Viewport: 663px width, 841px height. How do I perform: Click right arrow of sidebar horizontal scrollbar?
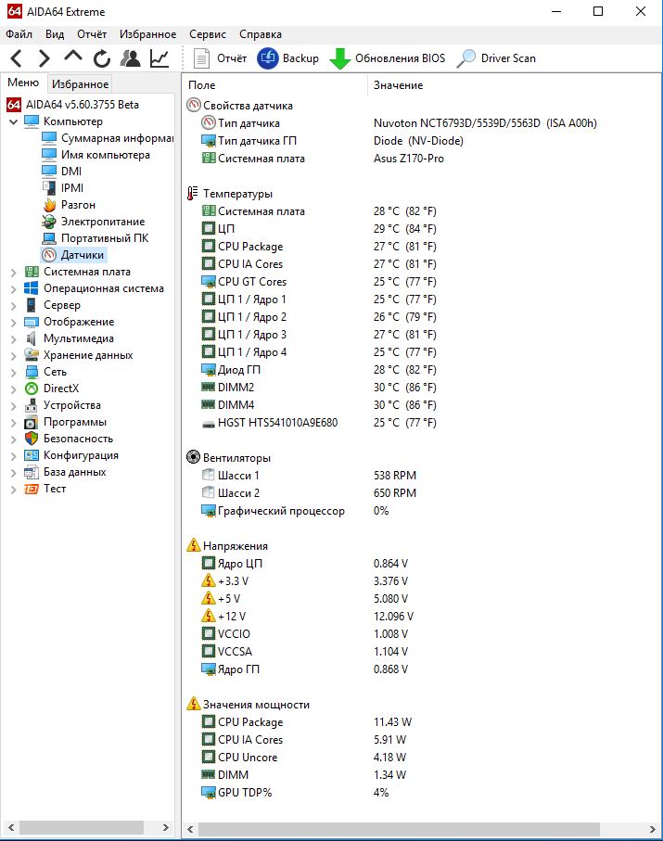click(x=166, y=828)
